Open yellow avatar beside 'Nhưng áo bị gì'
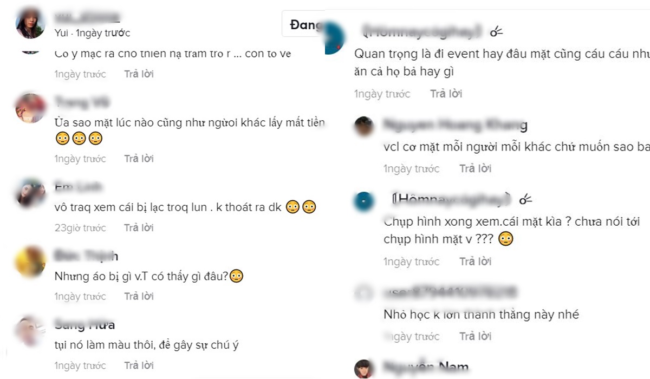 30,262
